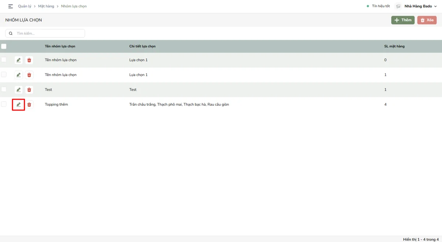Click the Topping thêm name cell

56,105
